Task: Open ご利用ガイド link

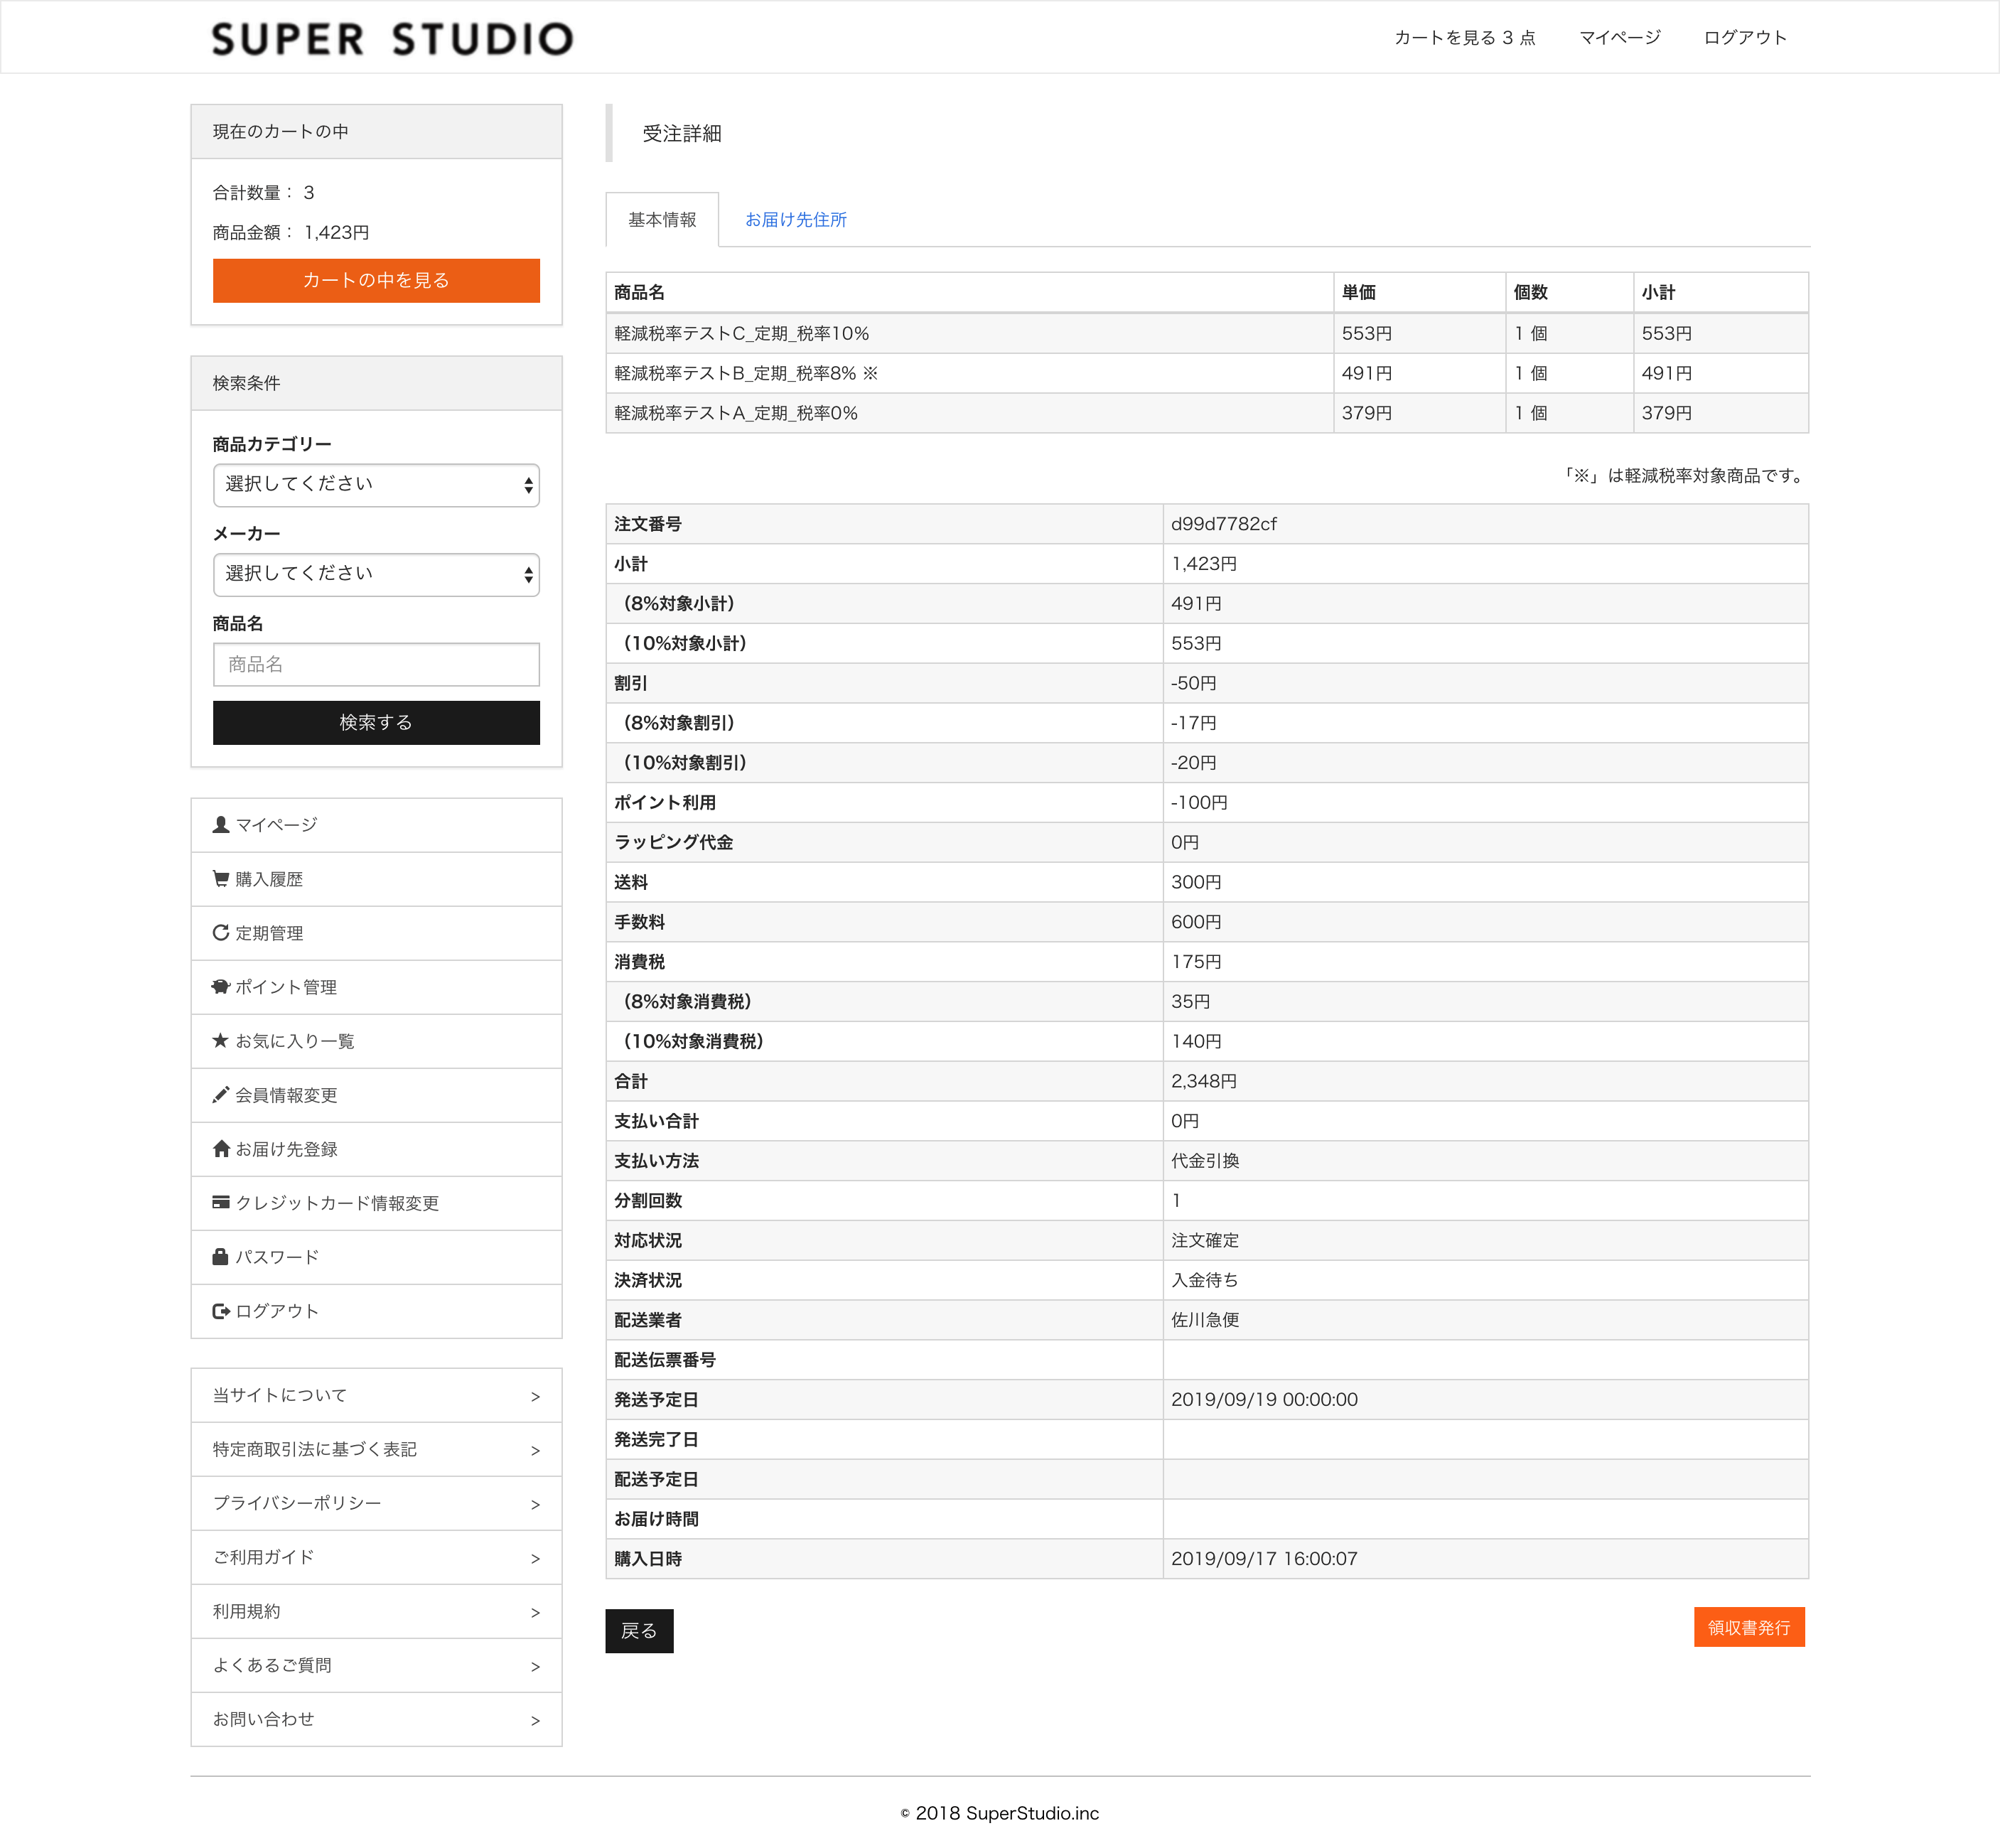Action: pyautogui.click(x=376, y=1558)
